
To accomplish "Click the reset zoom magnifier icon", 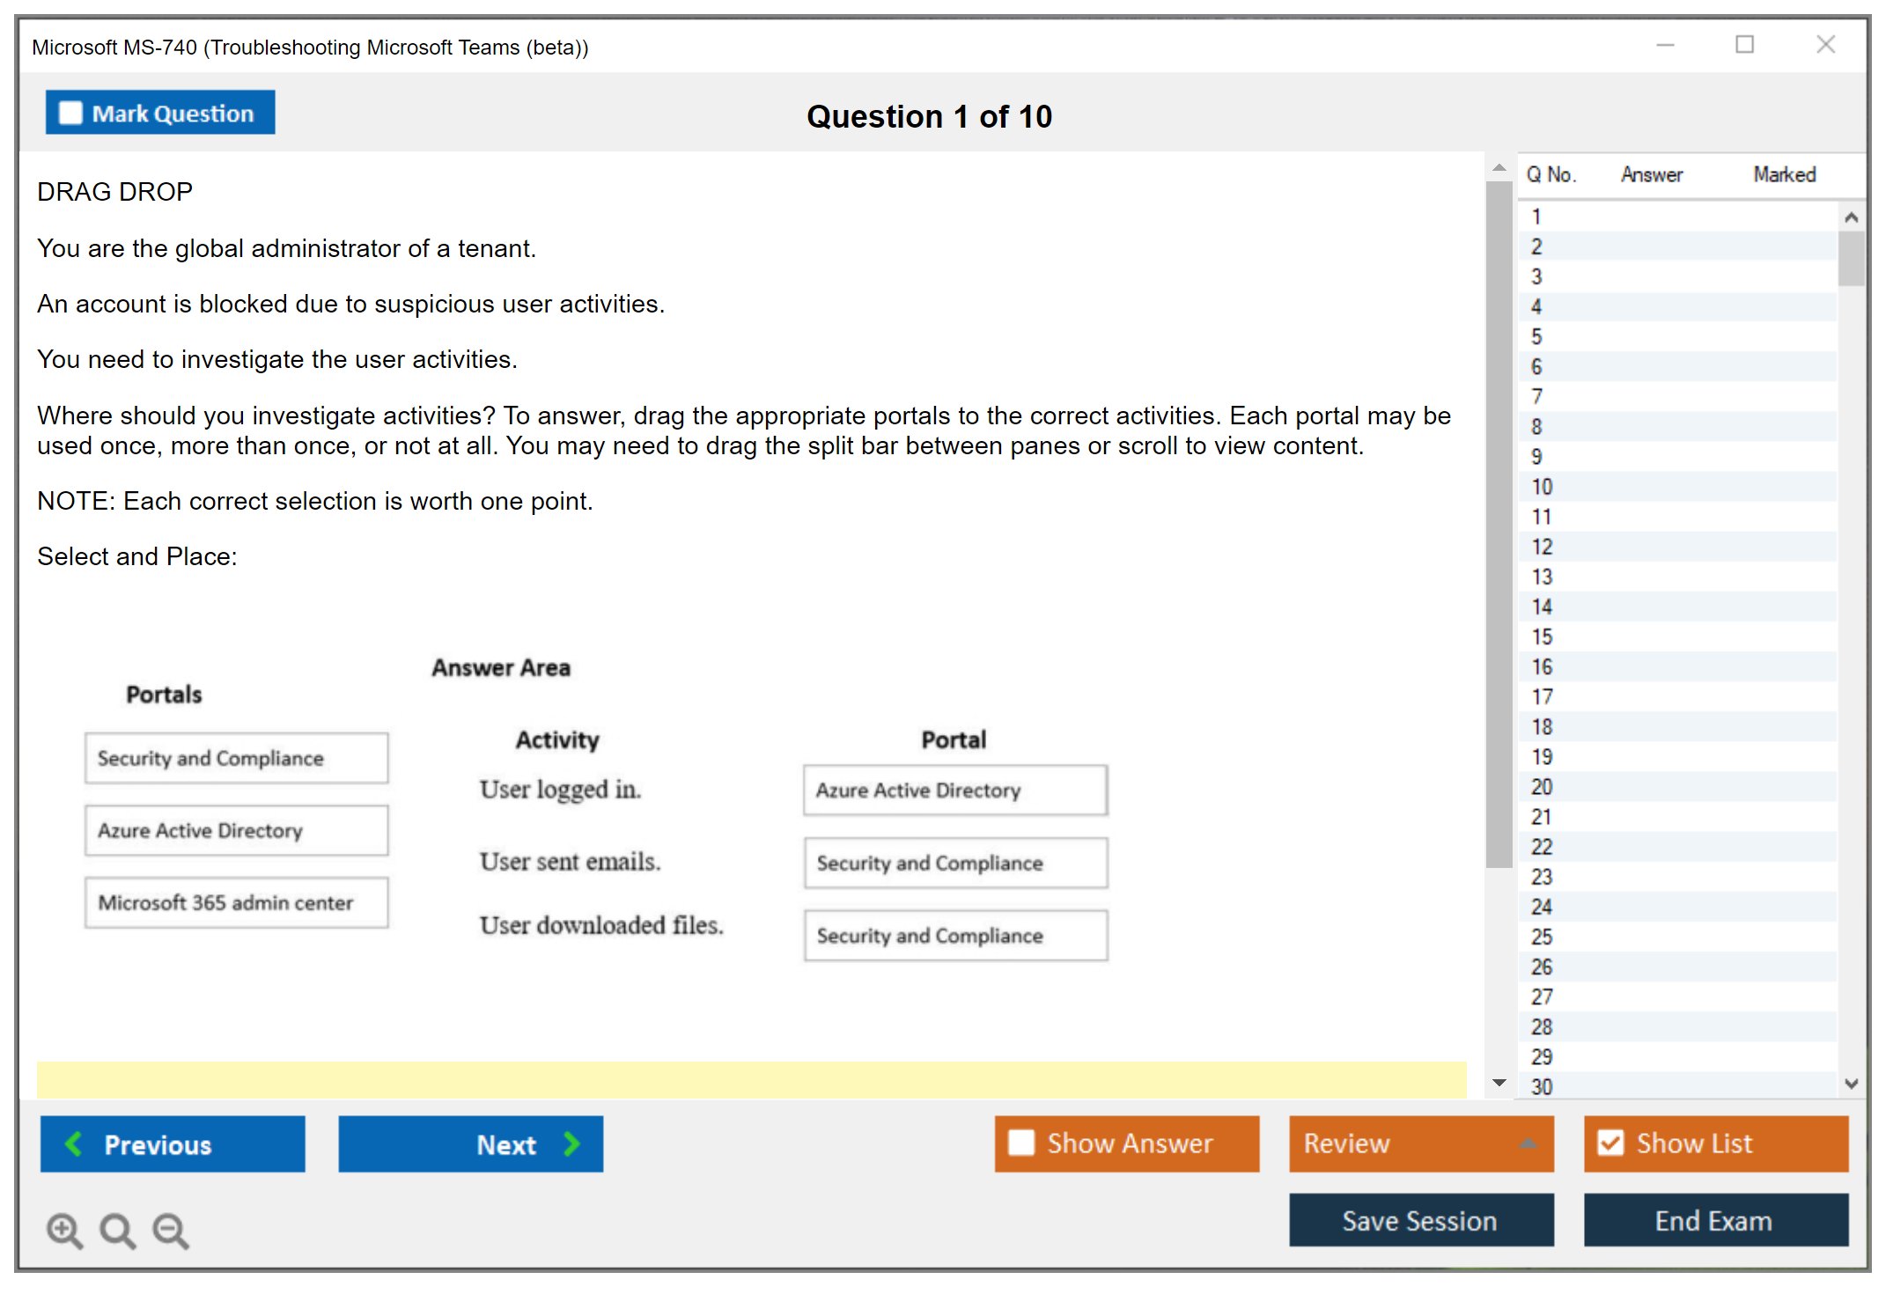I will (x=117, y=1230).
